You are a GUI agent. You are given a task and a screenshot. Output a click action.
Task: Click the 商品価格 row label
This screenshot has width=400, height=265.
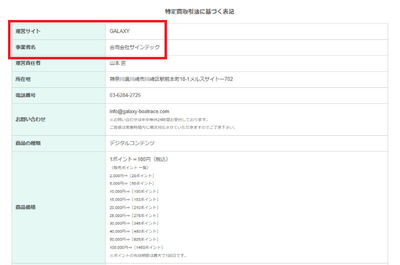coord(26,207)
